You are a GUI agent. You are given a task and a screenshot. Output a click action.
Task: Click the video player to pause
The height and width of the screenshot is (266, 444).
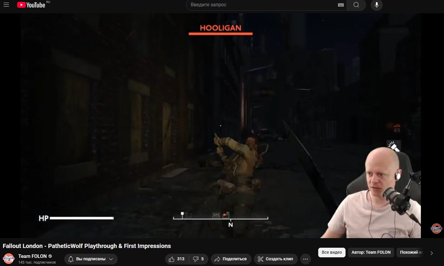pyautogui.click(x=221, y=126)
